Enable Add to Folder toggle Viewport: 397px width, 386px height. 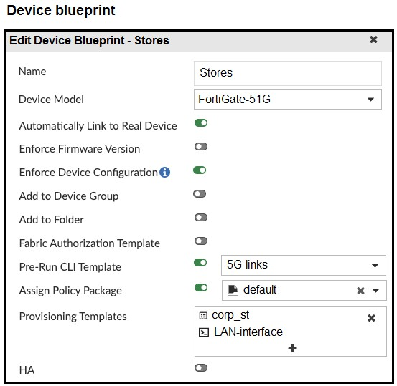[201, 218]
